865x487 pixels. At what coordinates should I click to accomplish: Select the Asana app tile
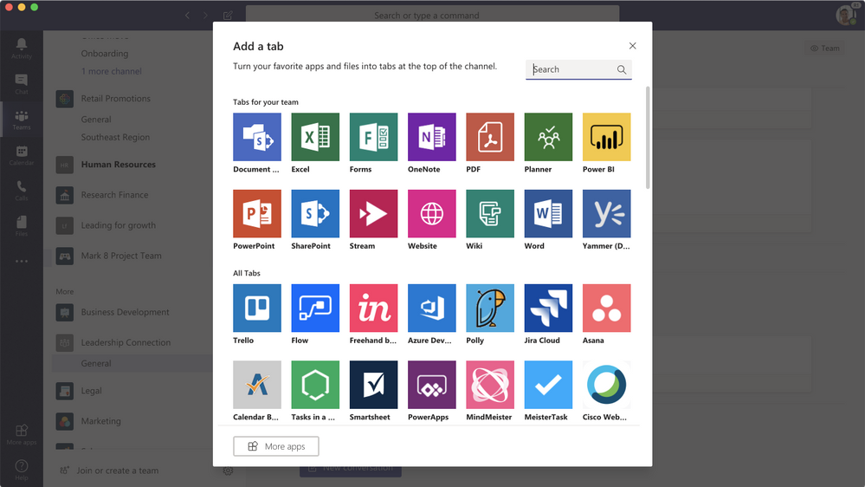coord(606,308)
